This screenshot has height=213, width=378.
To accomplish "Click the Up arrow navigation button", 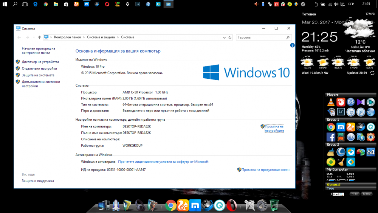I will pos(40,37).
